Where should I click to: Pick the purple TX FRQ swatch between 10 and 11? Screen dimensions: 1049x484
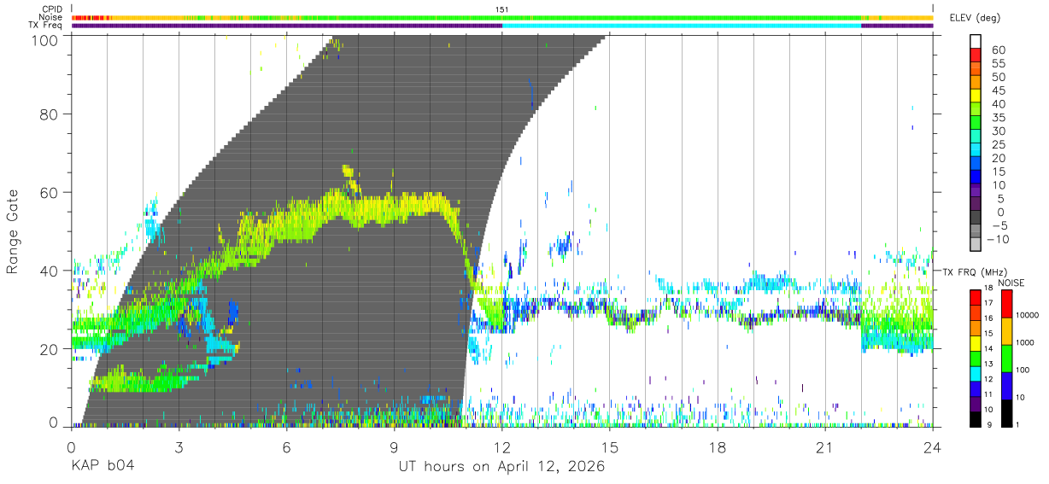[x=976, y=404]
